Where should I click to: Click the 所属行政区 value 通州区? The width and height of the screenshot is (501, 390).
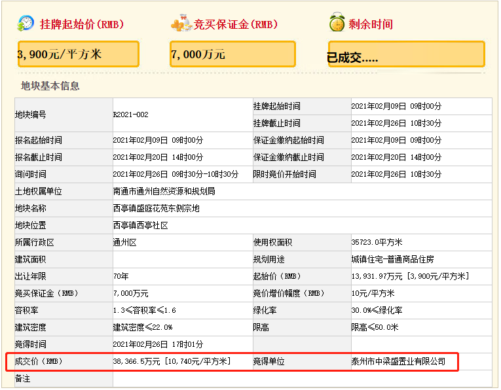click(125, 243)
